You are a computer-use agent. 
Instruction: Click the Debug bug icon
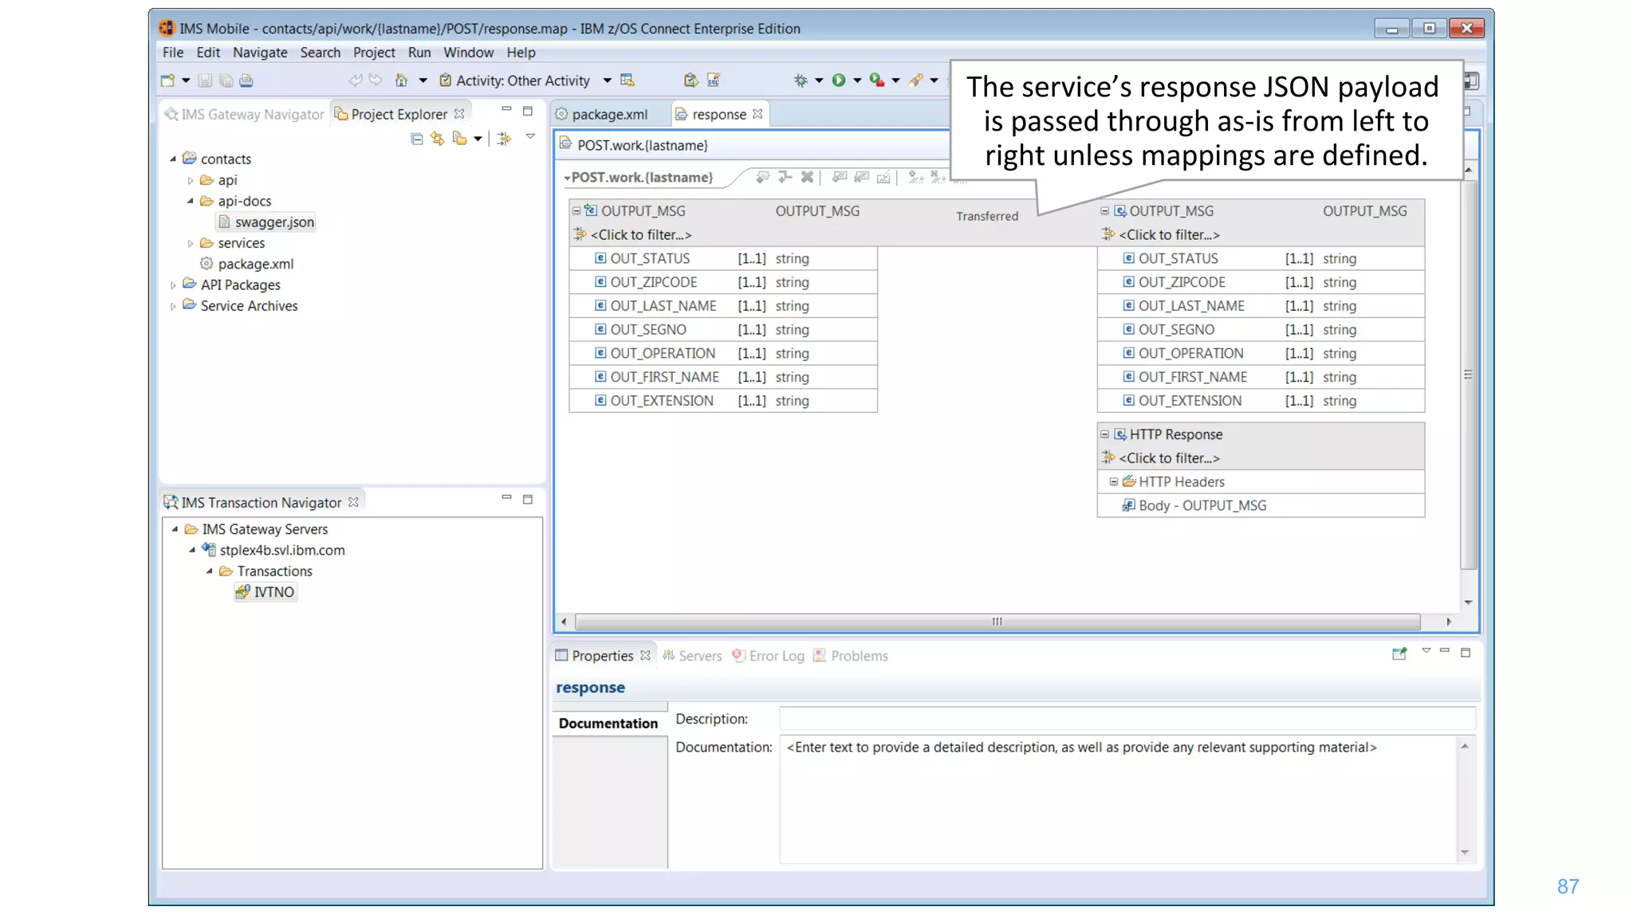coord(801,80)
